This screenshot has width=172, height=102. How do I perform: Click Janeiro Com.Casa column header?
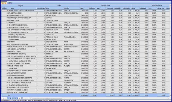coord(127,8)
